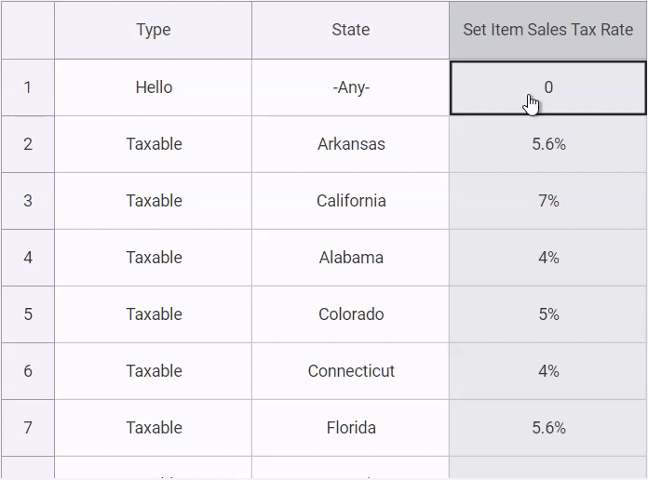648x480 pixels.
Task: Click the Arkansas state cell
Action: point(350,144)
